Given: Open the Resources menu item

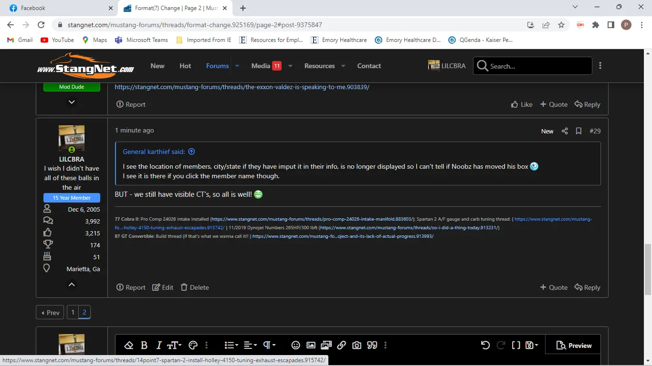Looking at the screenshot, I should click(319, 66).
